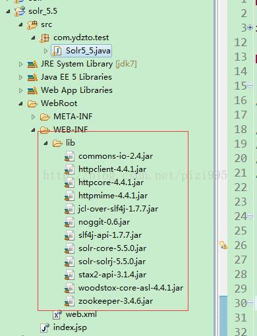Click the woodstox-core-asl-4.4.1.jar file icon

[x=69, y=288]
